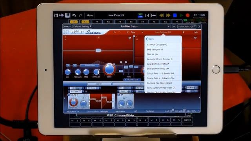Viewport: 251px width, 141px height.
Task: Toggle the LOOP indicator in the transport
Action: pos(140,16)
